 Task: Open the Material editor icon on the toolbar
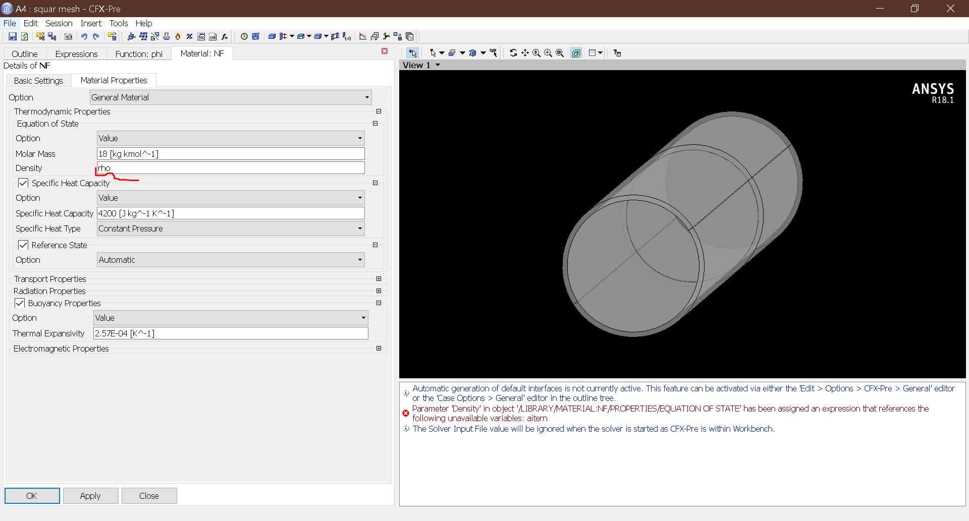click(x=167, y=36)
